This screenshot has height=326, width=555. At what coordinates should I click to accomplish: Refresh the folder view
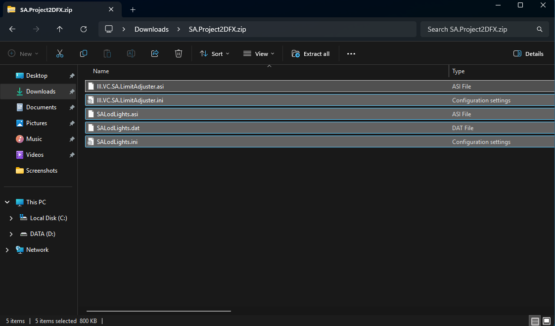pyautogui.click(x=84, y=29)
